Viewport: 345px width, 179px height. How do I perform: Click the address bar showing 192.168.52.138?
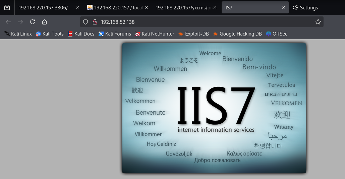[x=202, y=22]
